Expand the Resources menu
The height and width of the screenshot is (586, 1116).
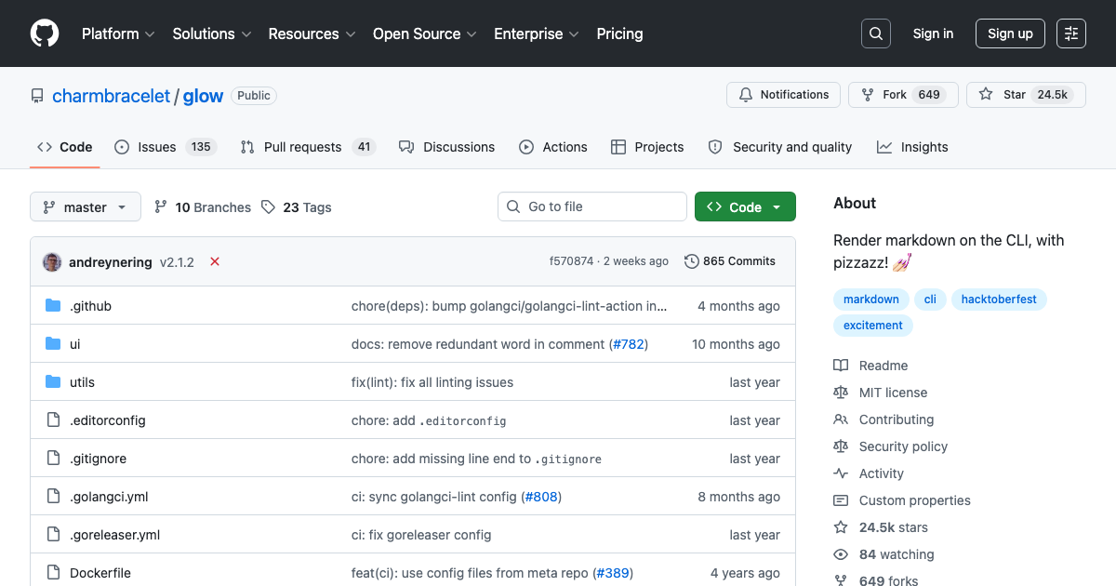(x=312, y=33)
